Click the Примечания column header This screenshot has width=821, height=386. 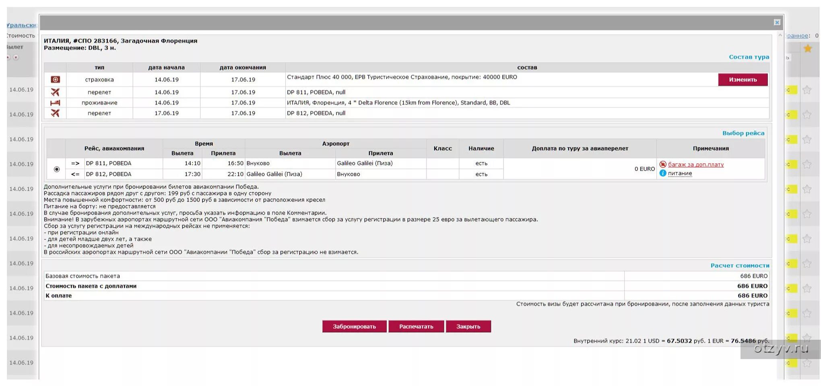(x=711, y=148)
